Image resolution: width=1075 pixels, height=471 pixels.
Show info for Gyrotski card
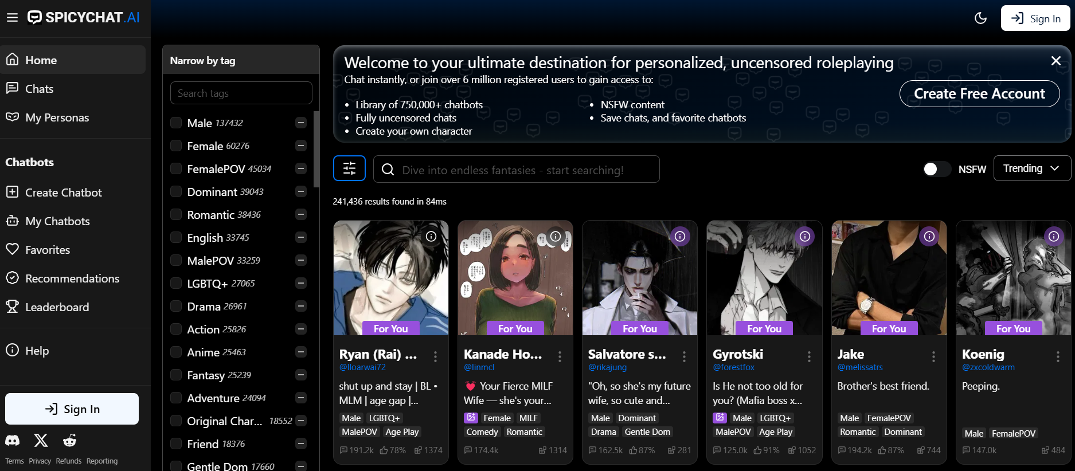tap(805, 236)
